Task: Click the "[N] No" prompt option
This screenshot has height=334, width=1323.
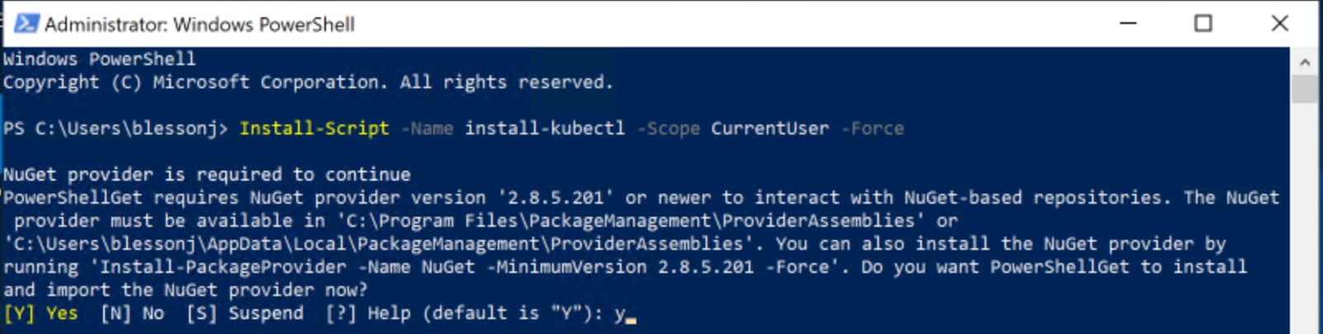Action: point(132,313)
